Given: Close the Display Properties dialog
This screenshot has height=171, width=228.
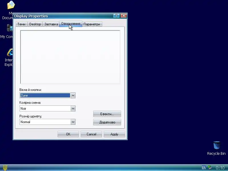Looking at the screenshot, I should click(124, 16).
